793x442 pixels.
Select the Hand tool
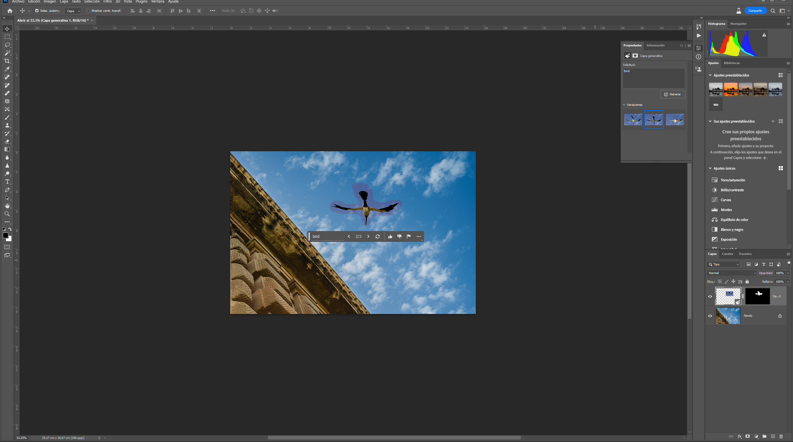pyautogui.click(x=7, y=206)
